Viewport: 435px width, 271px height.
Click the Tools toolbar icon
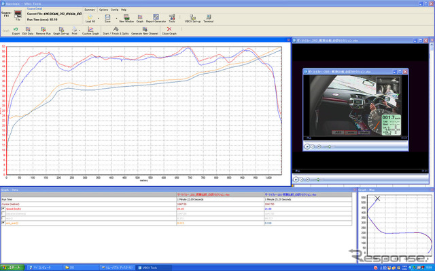pos(172,17)
